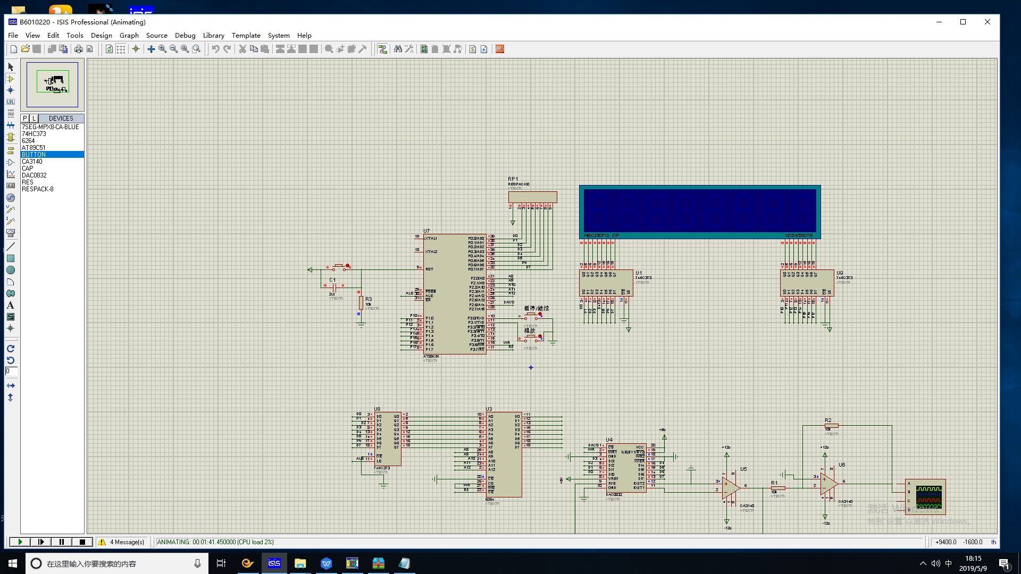Image resolution: width=1021 pixels, height=574 pixels.
Task: Click the rotation angle input field
Action: tap(11, 371)
